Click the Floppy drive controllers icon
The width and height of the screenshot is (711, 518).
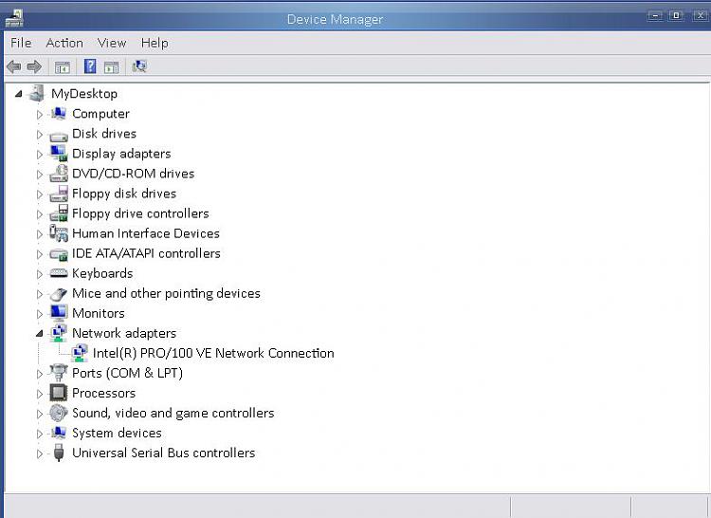[59, 213]
